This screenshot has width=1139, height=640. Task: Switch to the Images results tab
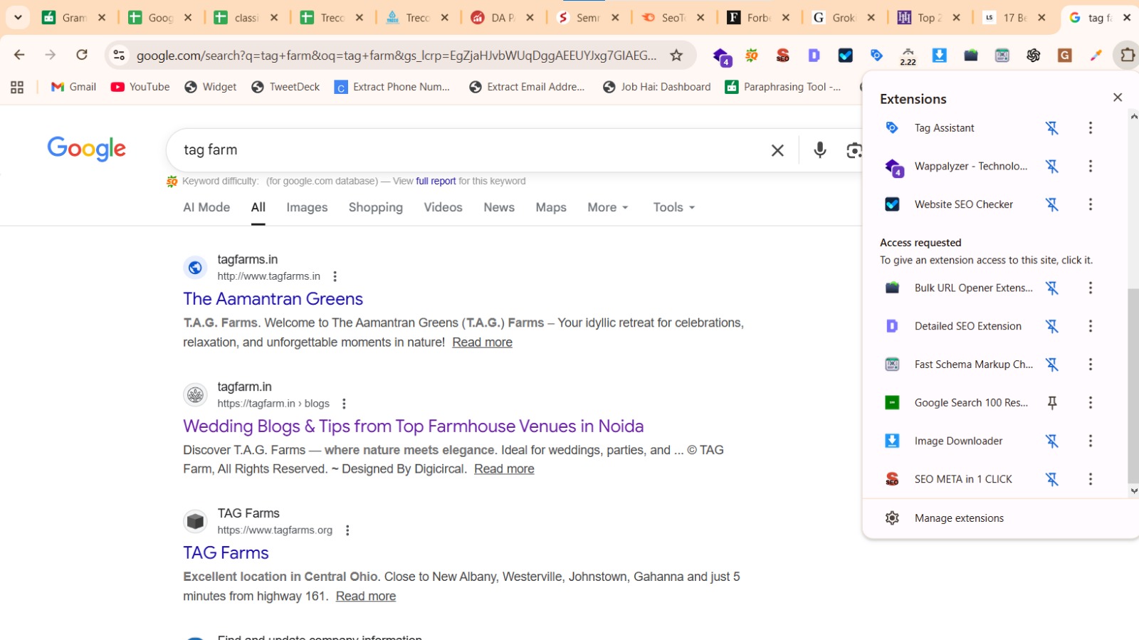click(x=307, y=207)
